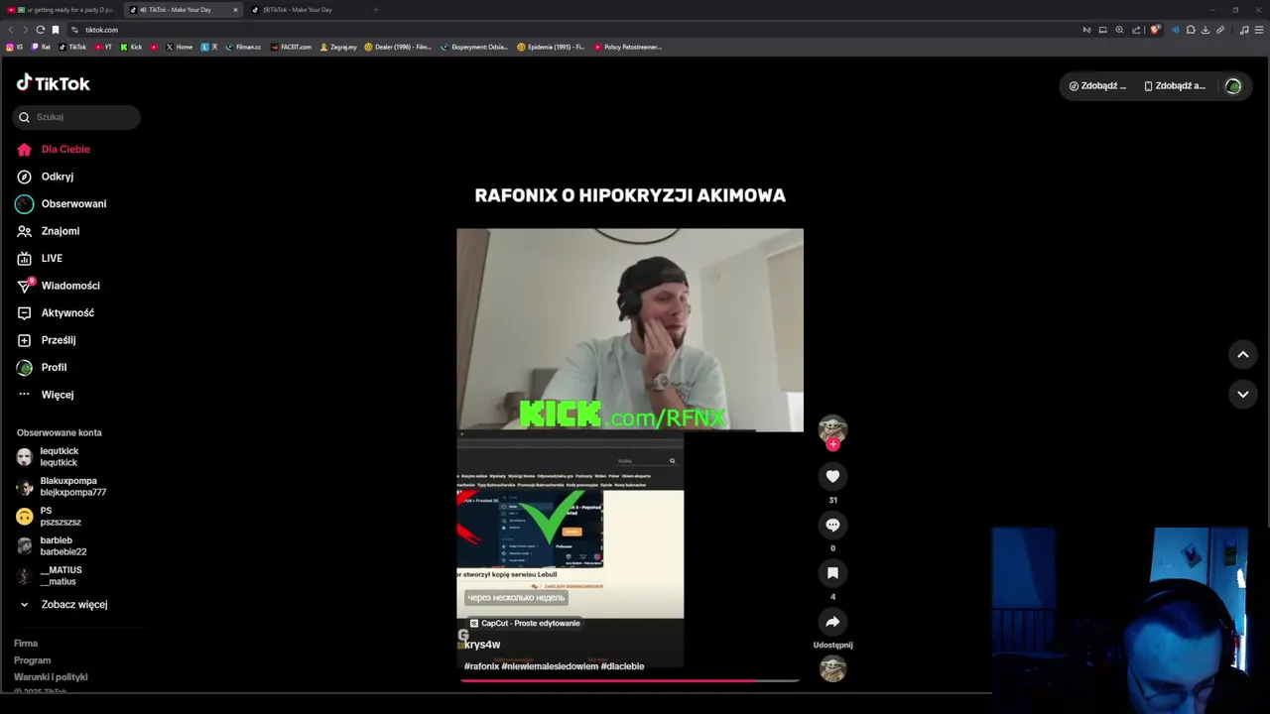
Task: Open creator avatar beside video
Action: pyautogui.click(x=832, y=427)
